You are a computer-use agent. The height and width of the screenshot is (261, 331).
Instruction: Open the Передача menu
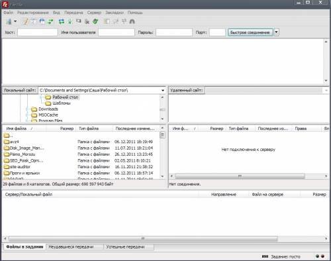73,13
